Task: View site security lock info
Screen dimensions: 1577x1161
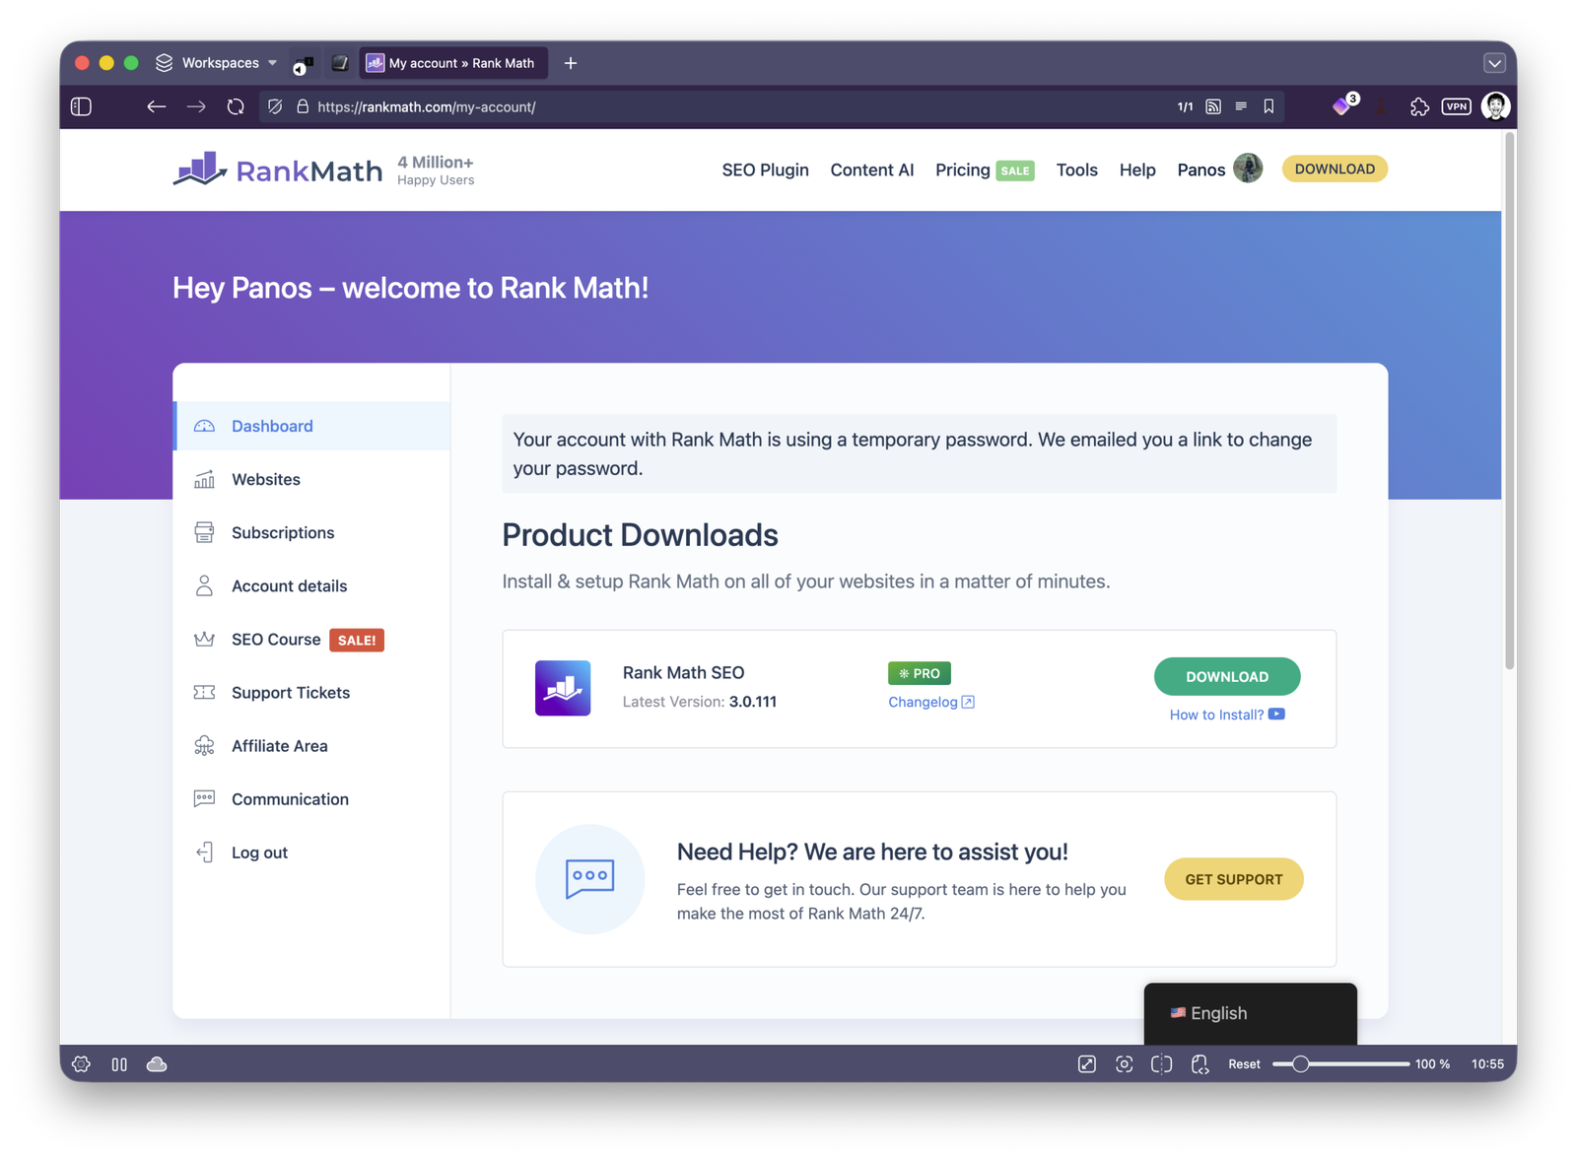Action: coord(303,106)
